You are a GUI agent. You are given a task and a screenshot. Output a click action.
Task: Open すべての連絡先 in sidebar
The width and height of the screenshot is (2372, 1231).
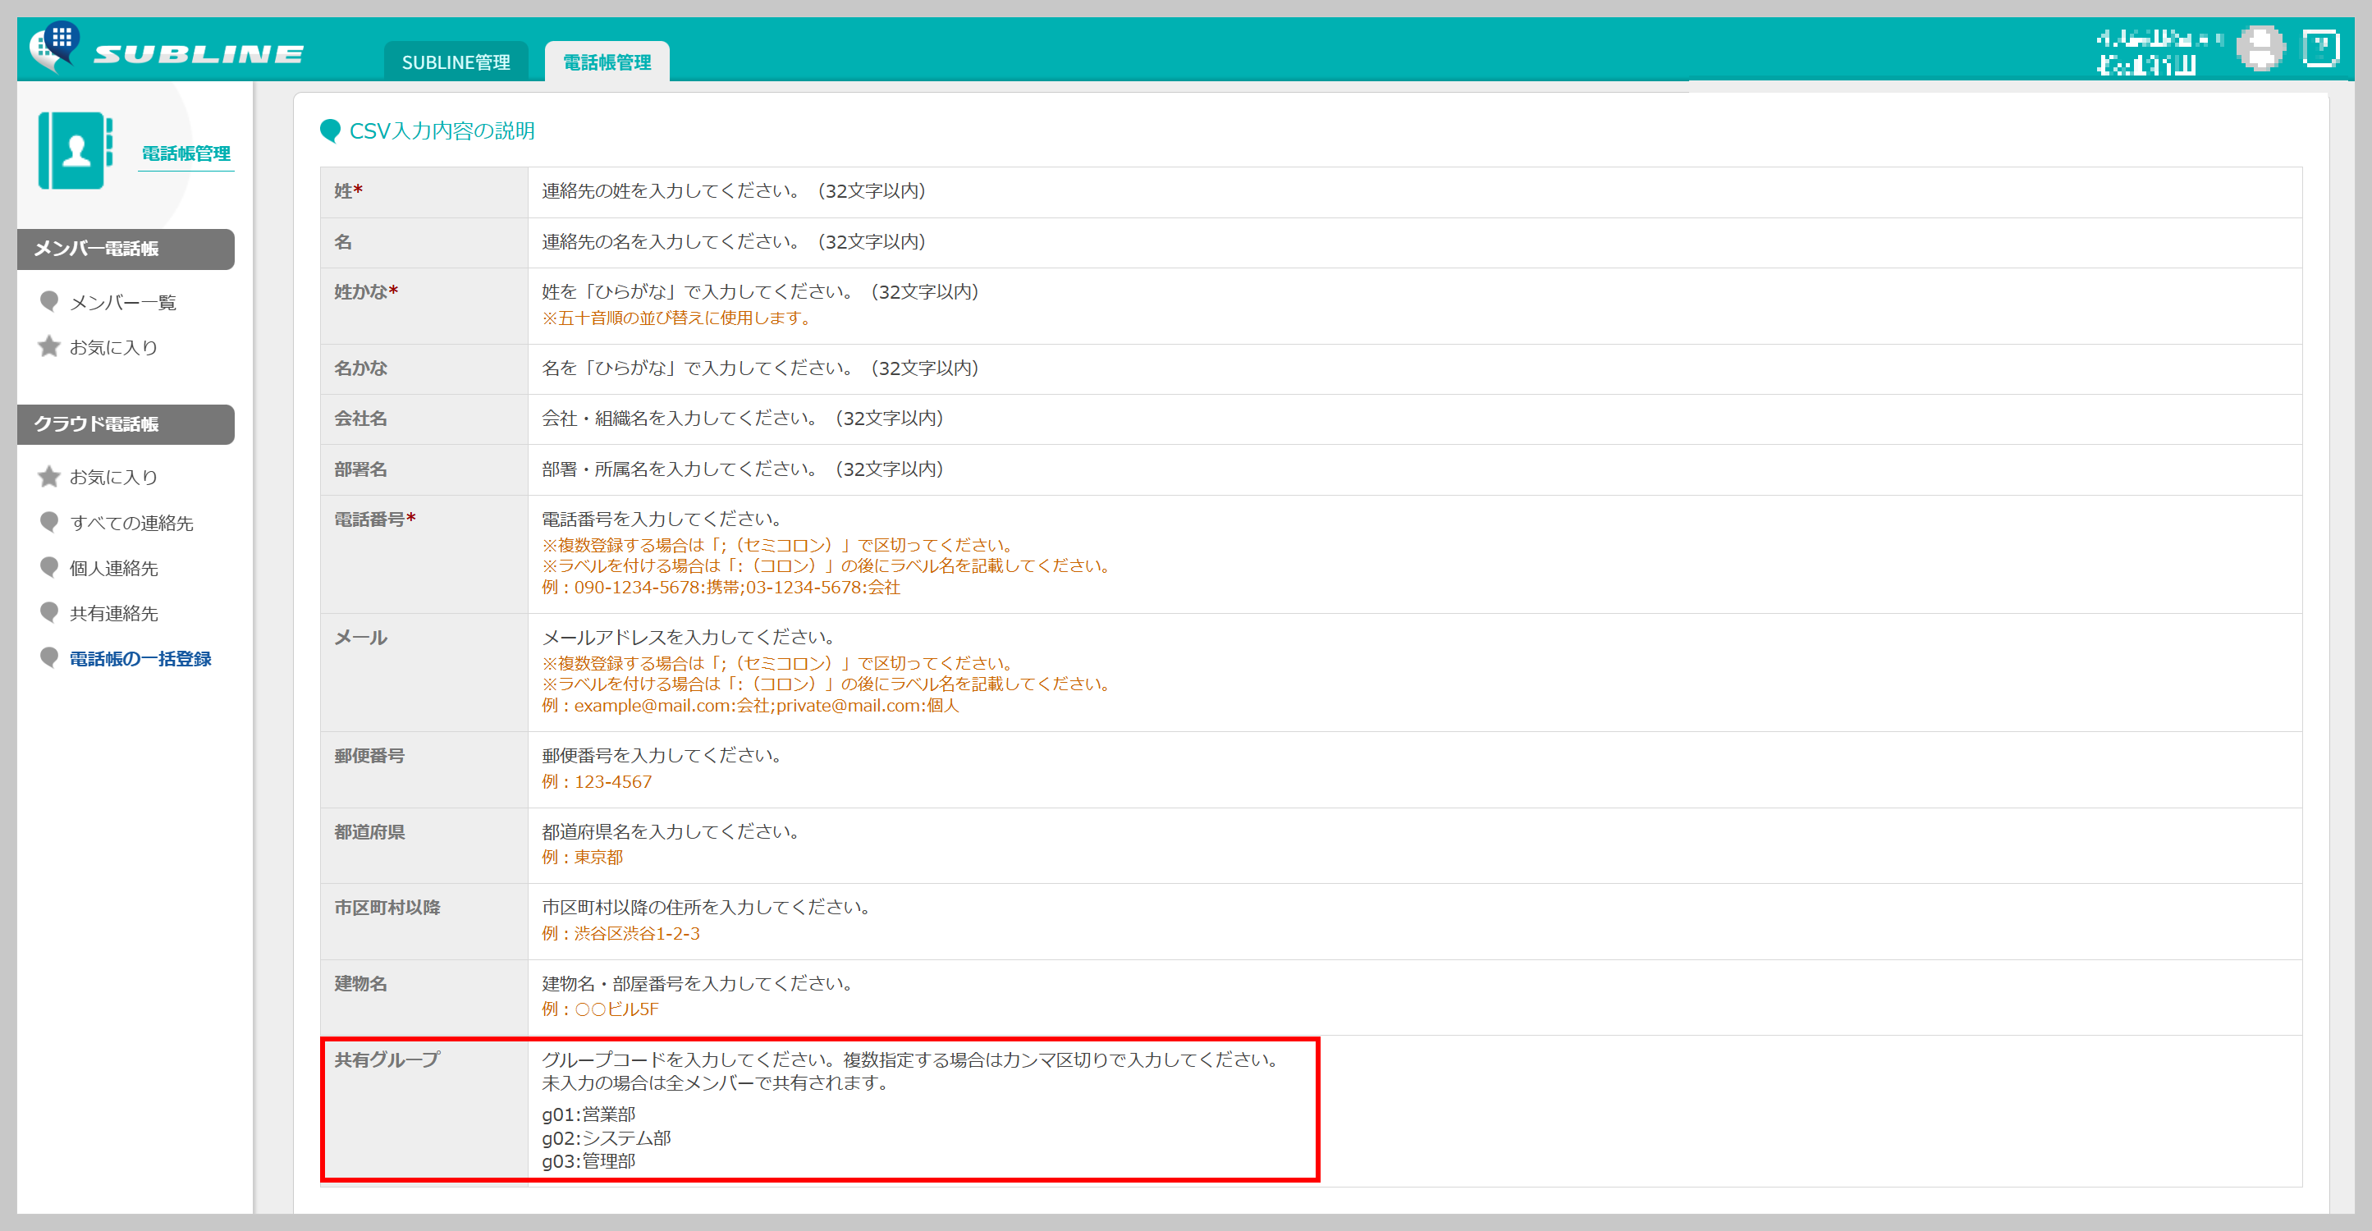(131, 523)
